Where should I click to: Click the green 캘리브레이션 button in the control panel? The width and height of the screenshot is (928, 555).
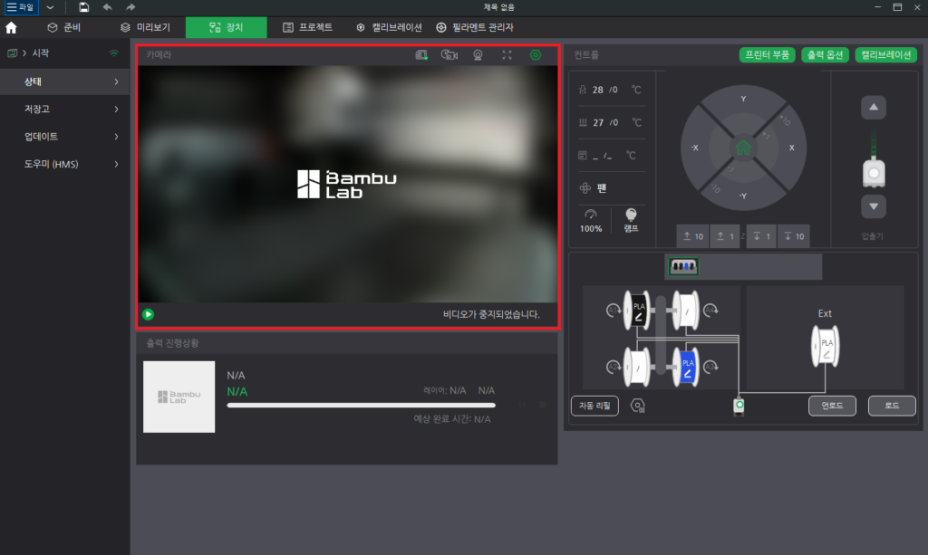(886, 55)
